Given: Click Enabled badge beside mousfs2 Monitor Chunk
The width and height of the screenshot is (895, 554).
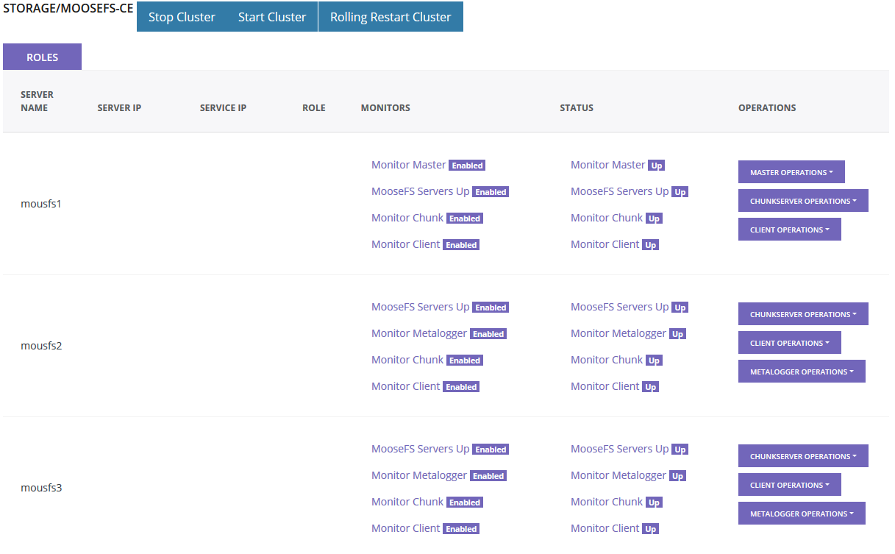Looking at the screenshot, I should pos(465,361).
